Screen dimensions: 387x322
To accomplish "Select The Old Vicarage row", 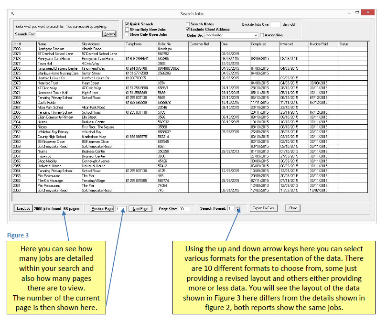I will 190,181.
